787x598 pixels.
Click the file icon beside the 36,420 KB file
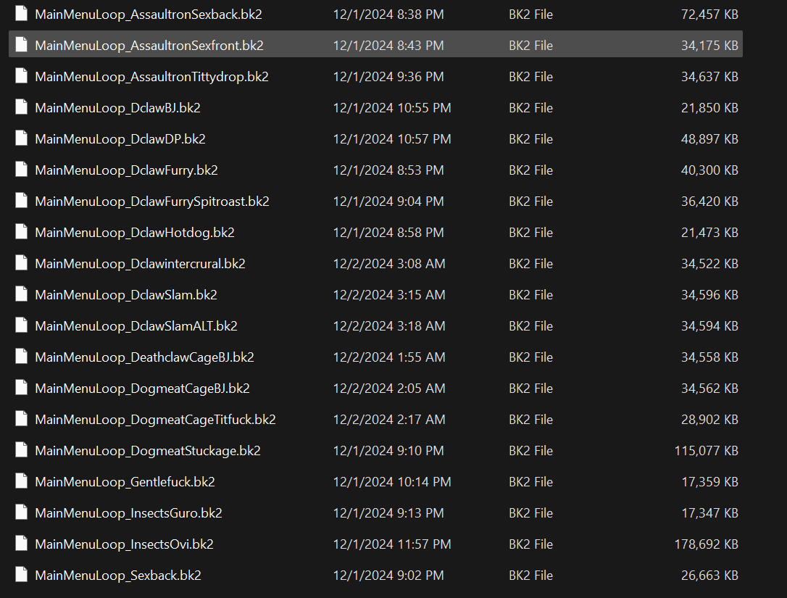coord(21,200)
